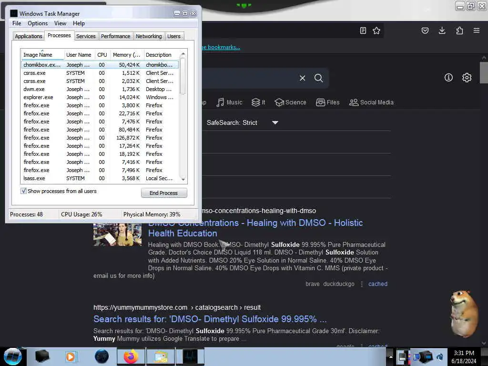
Task: Open the file explorer taskbar button
Action: pyautogui.click(x=160, y=356)
